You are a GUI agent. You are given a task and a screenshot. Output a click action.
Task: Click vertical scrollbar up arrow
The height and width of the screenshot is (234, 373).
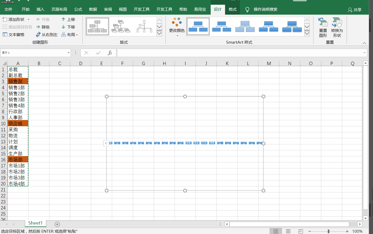point(366,63)
